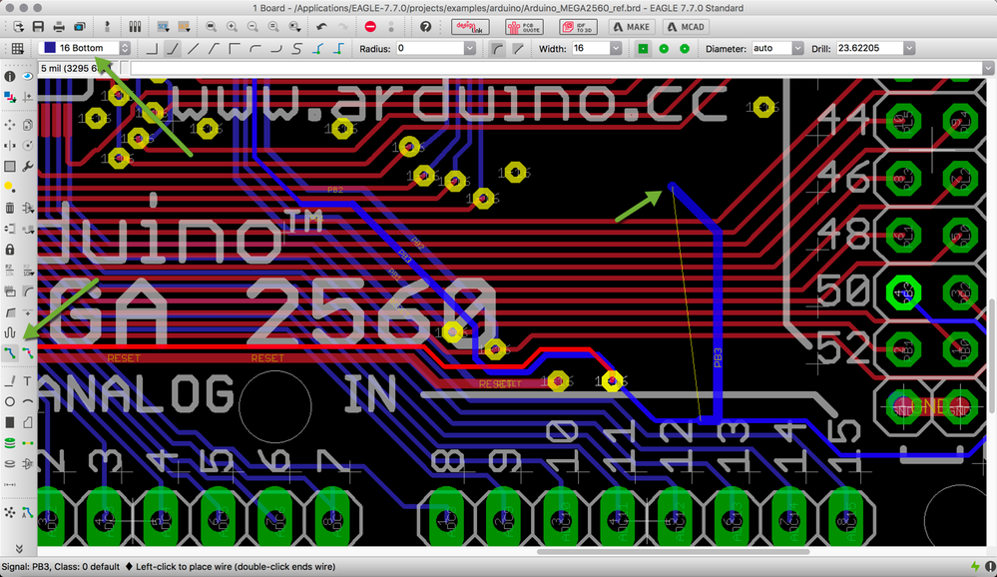Select the Rotate tool

pyautogui.click(x=27, y=146)
